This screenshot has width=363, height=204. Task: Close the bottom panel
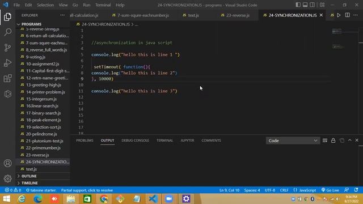coord(357,140)
